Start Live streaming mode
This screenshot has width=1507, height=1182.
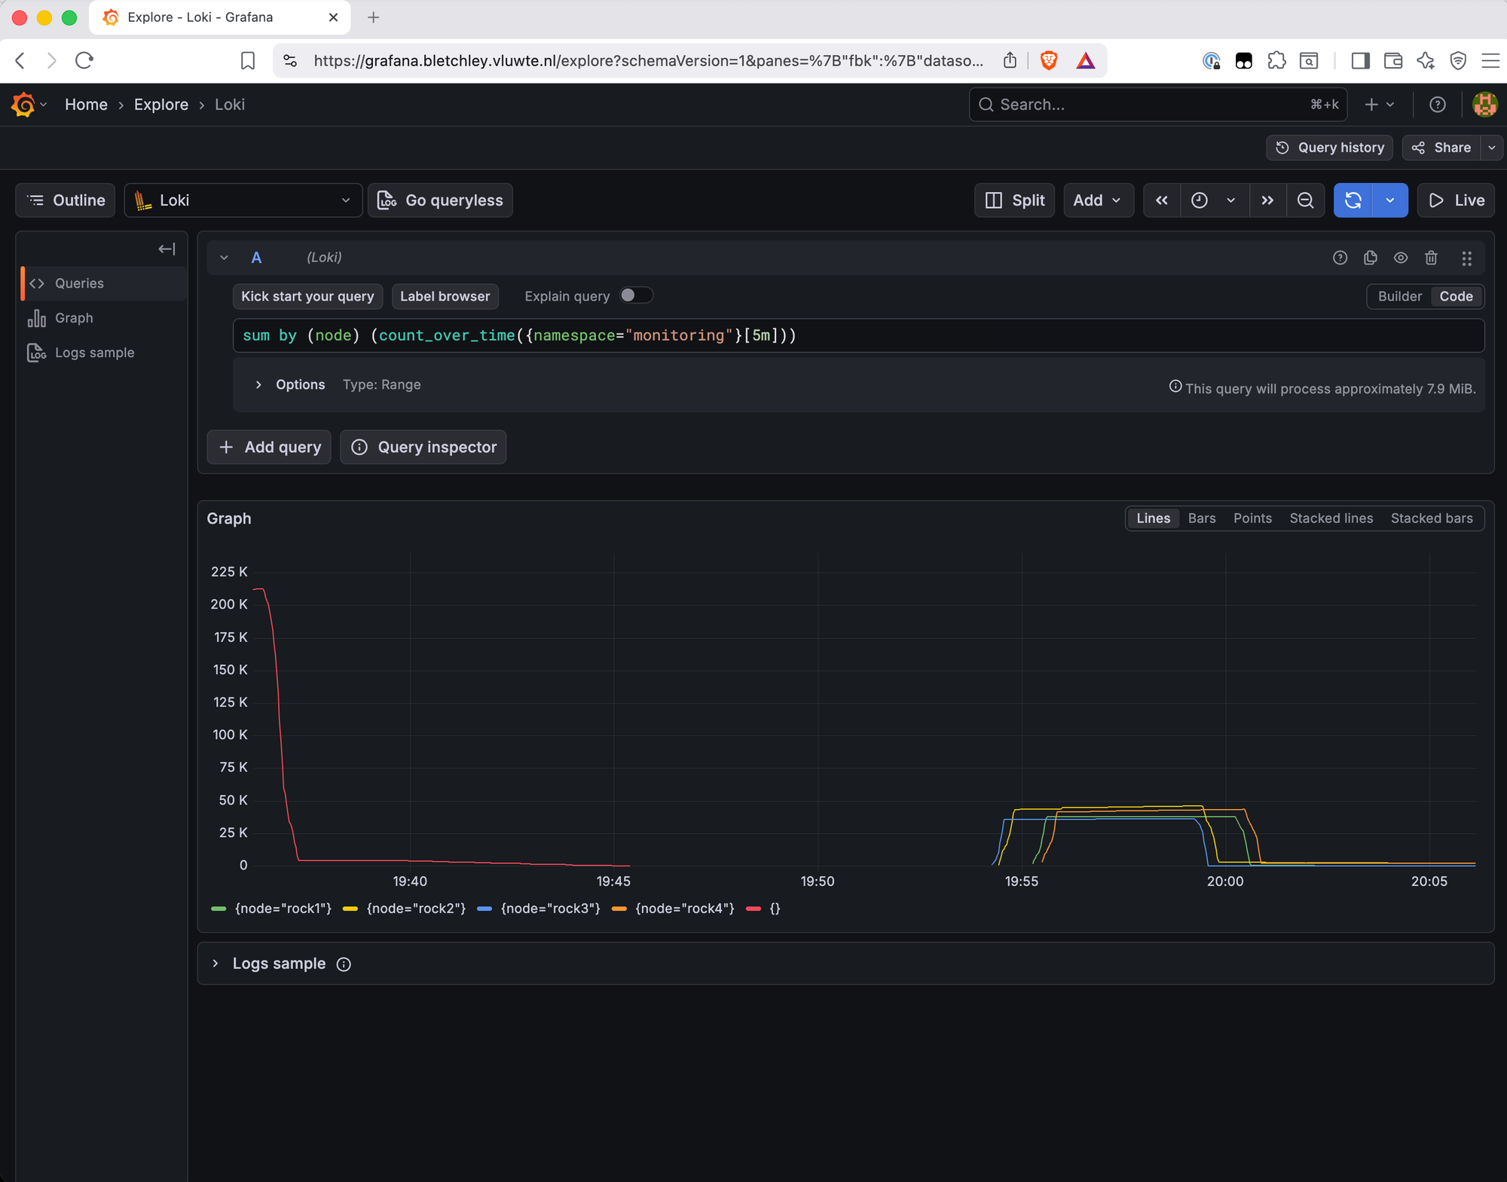coord(1456,200)
